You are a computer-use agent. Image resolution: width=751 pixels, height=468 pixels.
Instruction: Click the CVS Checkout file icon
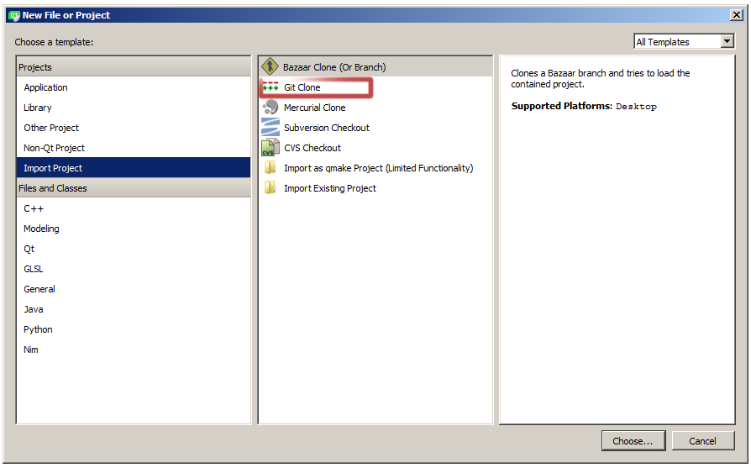270,148
